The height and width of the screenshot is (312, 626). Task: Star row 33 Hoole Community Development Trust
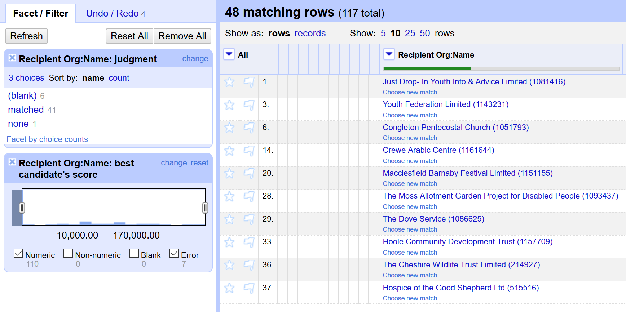[229, 242]
